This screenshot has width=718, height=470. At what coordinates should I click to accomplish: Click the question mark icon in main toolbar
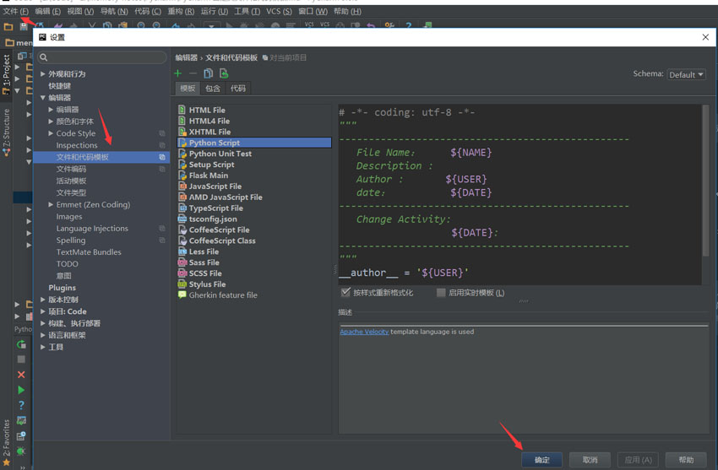click(409, 26)
